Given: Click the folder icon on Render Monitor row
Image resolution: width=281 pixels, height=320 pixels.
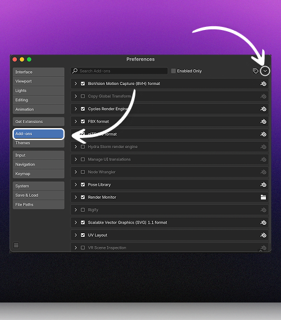Looking at the screenshot, I should [x=264, y=197].
